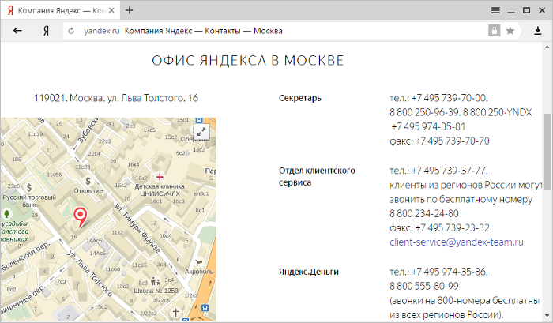Click the Акрополь shopping cart icon

[198, 263]
